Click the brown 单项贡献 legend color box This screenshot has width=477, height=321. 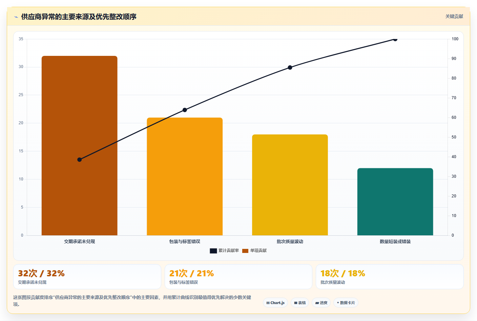point(245,251)
